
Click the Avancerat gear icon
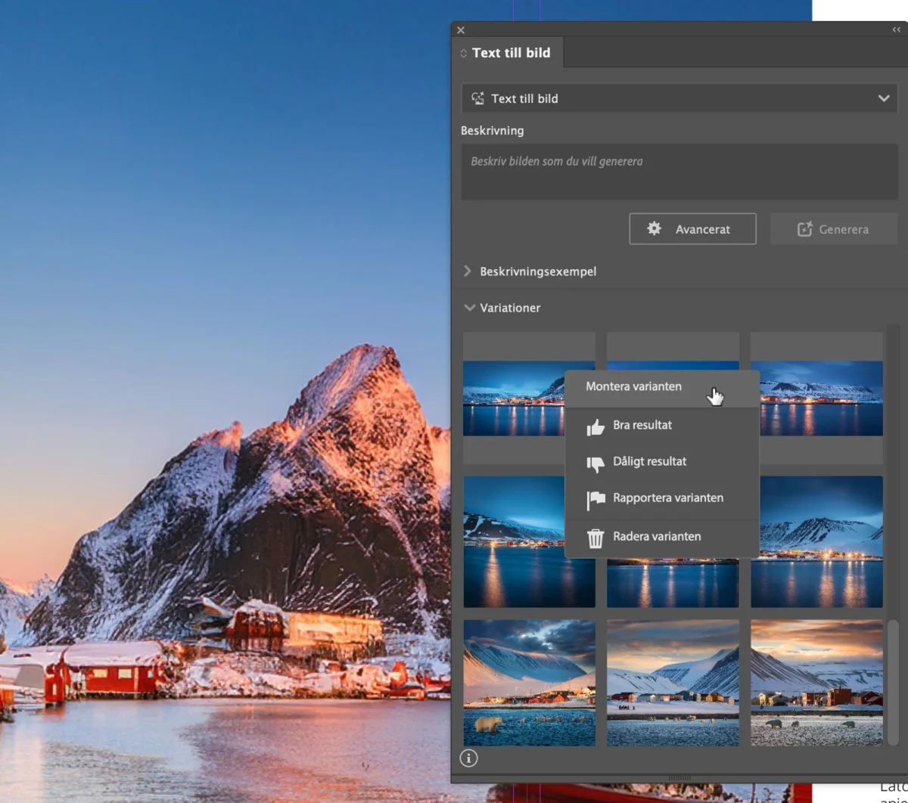coord(655,228)
